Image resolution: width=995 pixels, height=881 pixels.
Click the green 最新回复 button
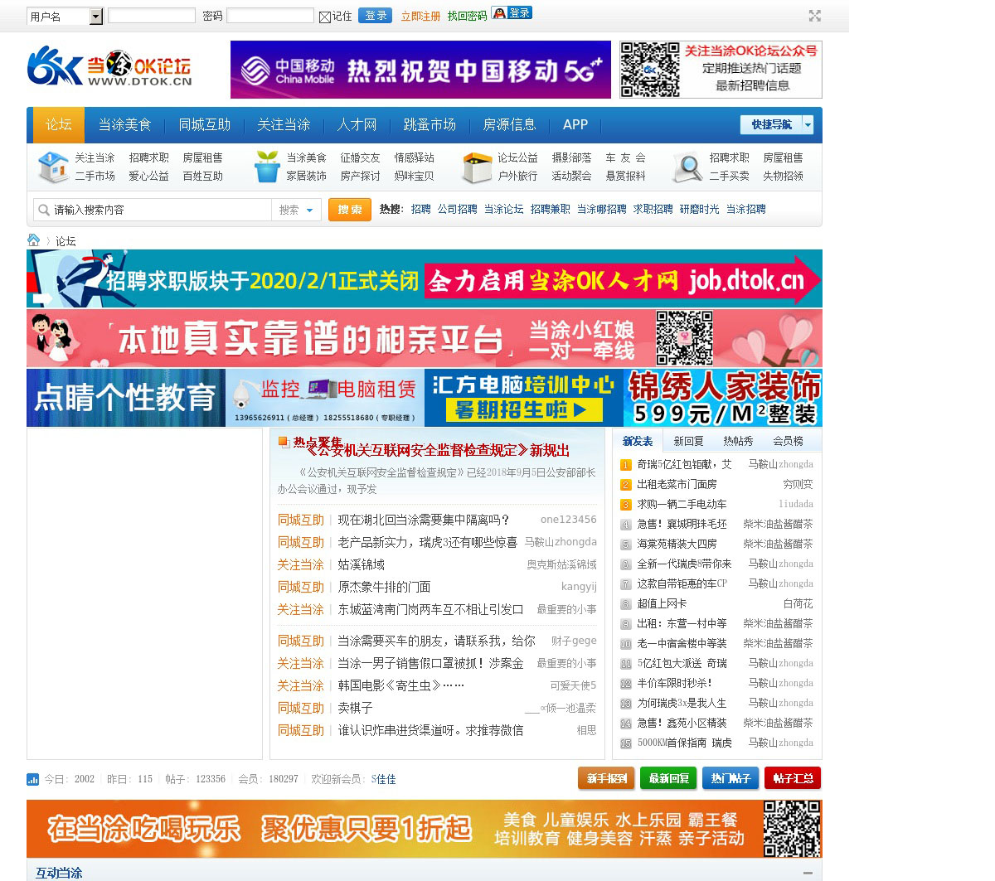click(x=668, y=778)
